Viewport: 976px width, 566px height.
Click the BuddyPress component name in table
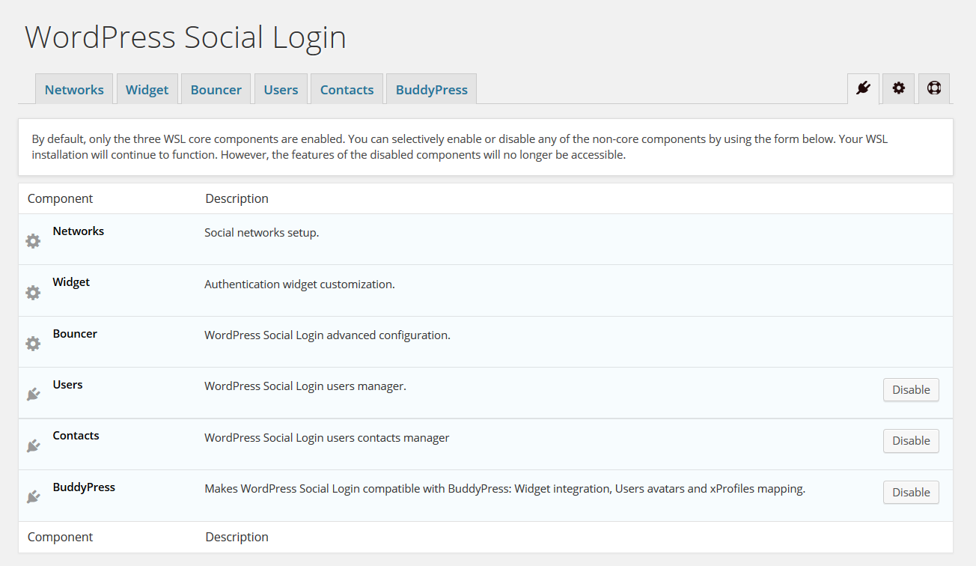click(84, 487)
